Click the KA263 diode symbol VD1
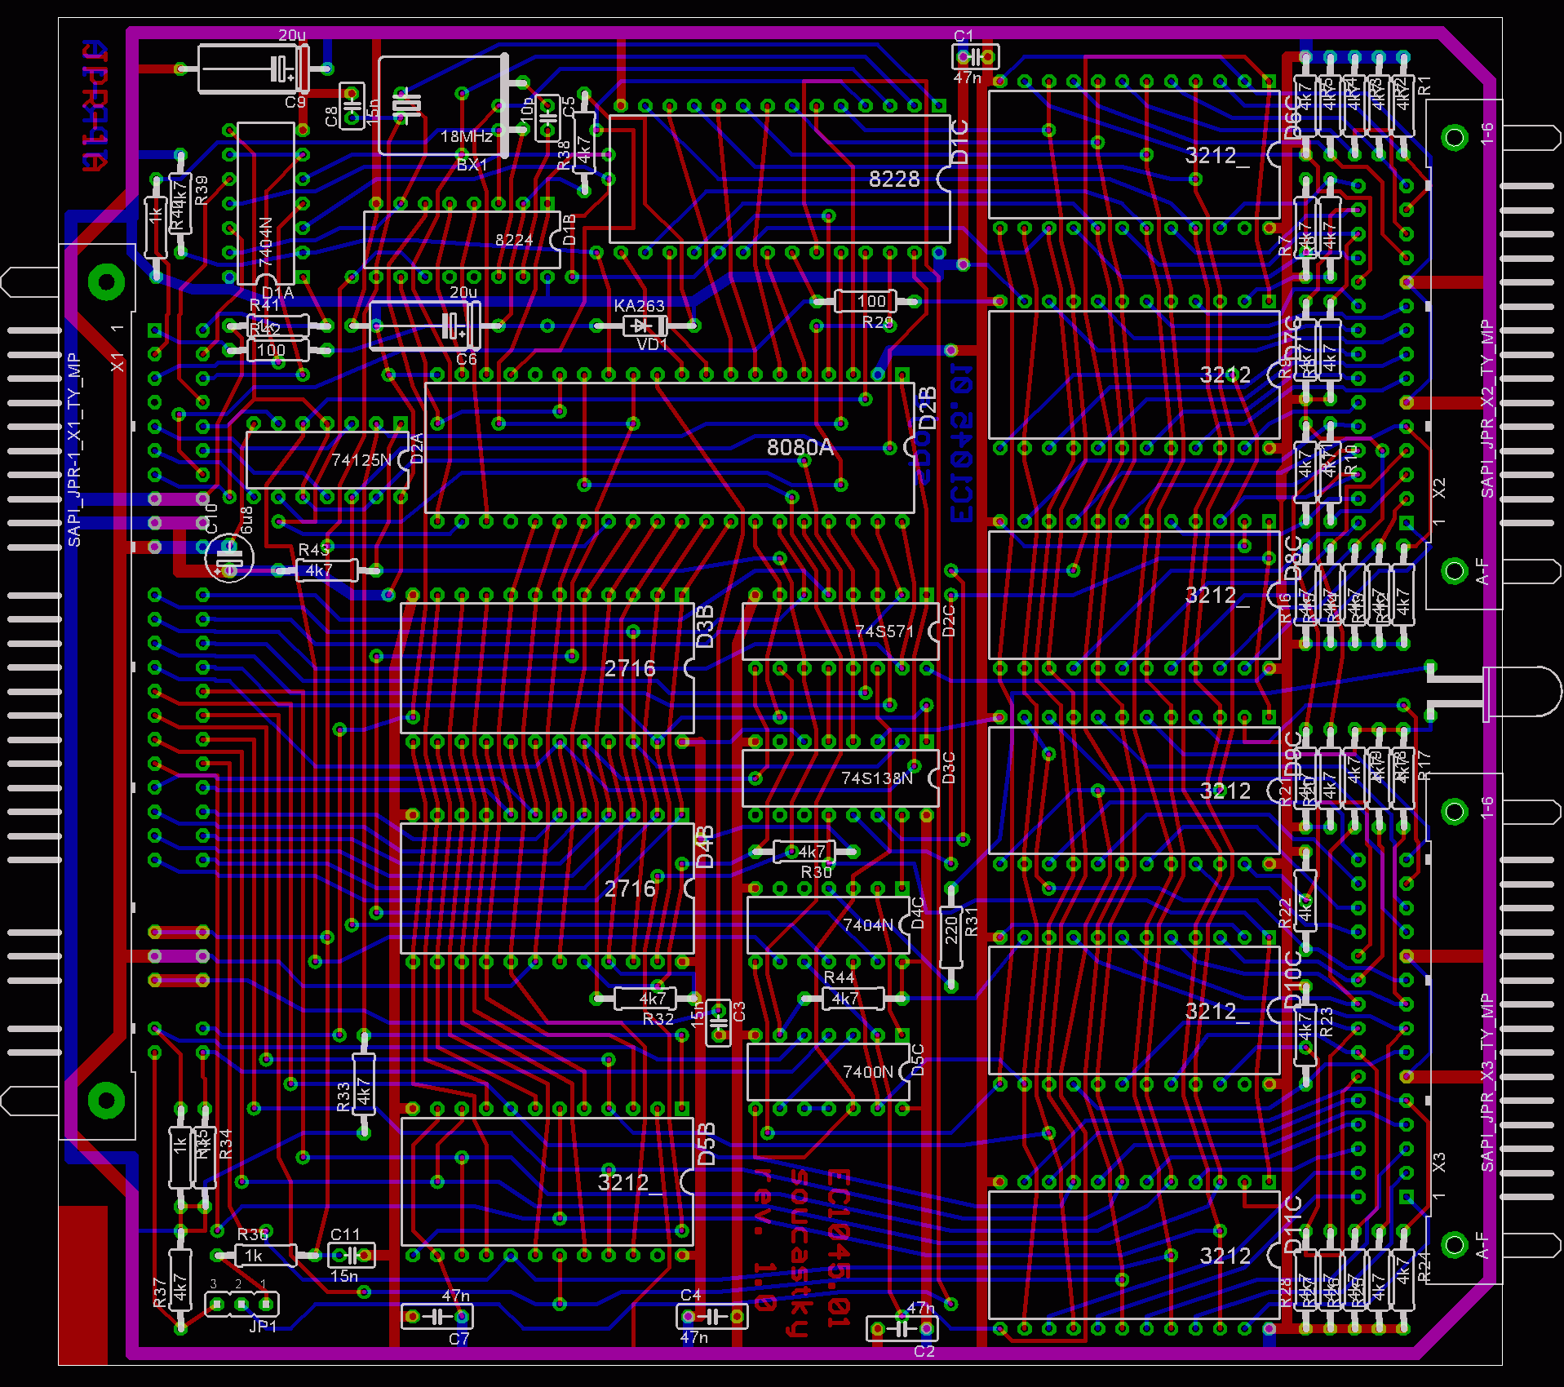Screen dimensions: 1564x1387 point(645,326)
